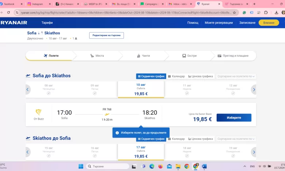The width and height of the screenshot is (285, 171).
Task: Show earlier outbound dates with left arrow
Action: pos(27,90)
